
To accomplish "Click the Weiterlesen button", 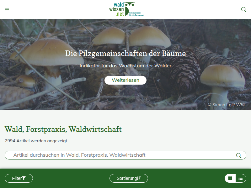I will click(125, 80).
